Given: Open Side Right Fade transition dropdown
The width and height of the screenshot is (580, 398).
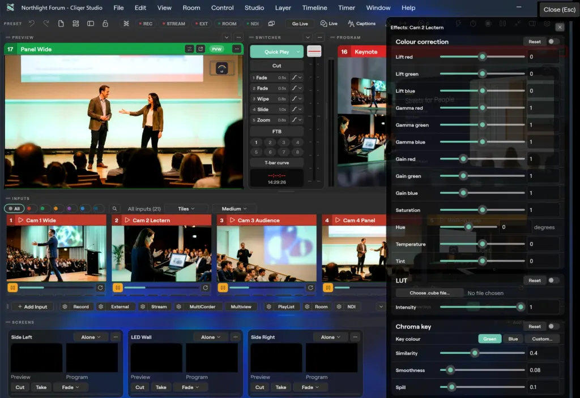Looking at the screenshot, I should click(310, 387).
